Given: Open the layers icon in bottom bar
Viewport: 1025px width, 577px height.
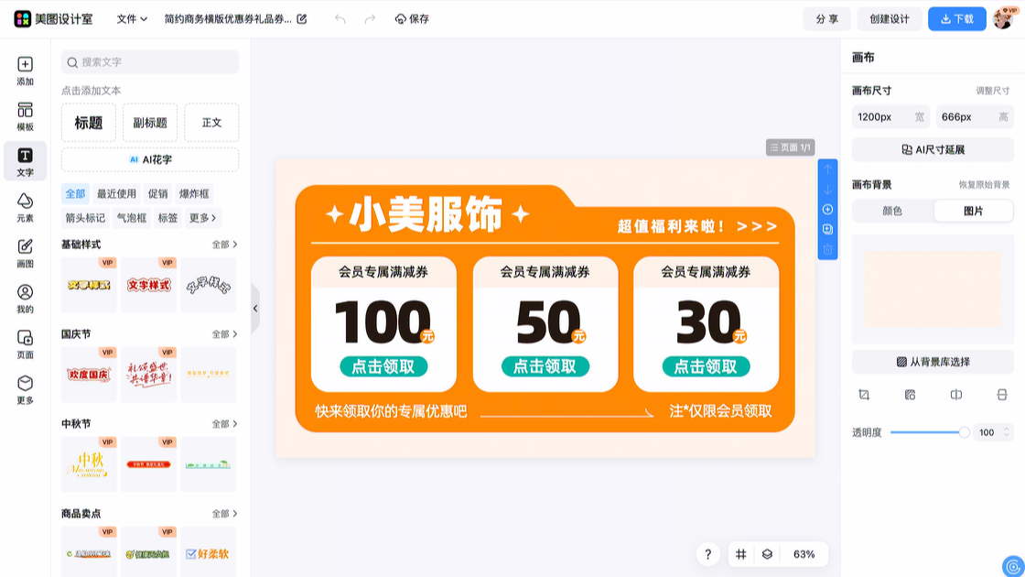Looking at the screenshot, I should coord(767,554).
